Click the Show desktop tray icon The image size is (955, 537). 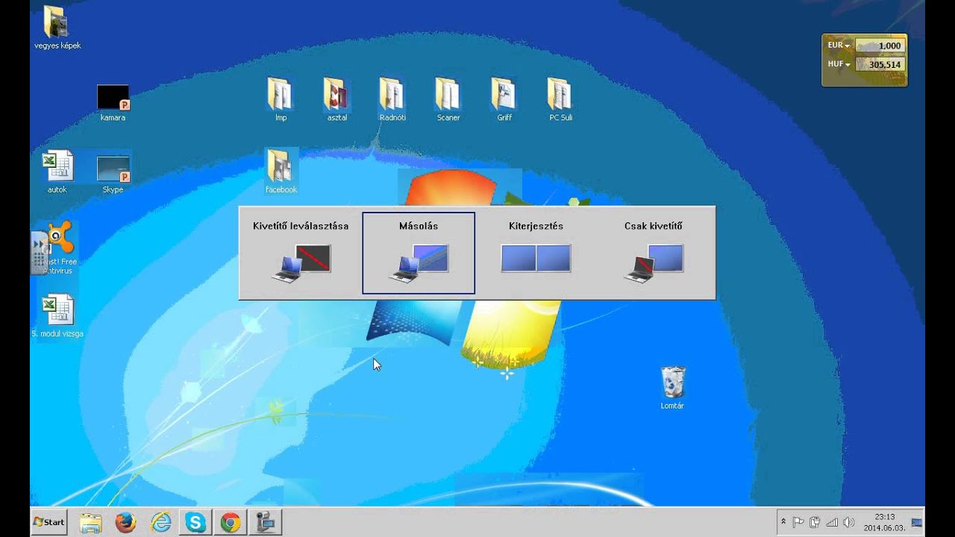(x=917, y=522)
